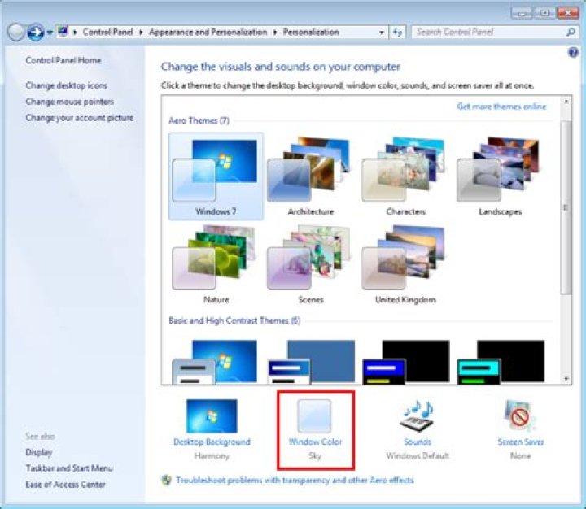The height and width of the screenshot is (509, 586).
Task: Open Get more themes online link
Action: pyautogui.click(x=501, y=107)
